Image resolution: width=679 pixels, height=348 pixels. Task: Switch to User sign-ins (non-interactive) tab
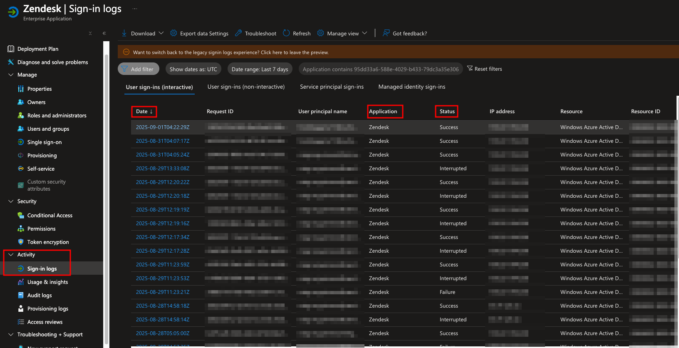[246, 87]
